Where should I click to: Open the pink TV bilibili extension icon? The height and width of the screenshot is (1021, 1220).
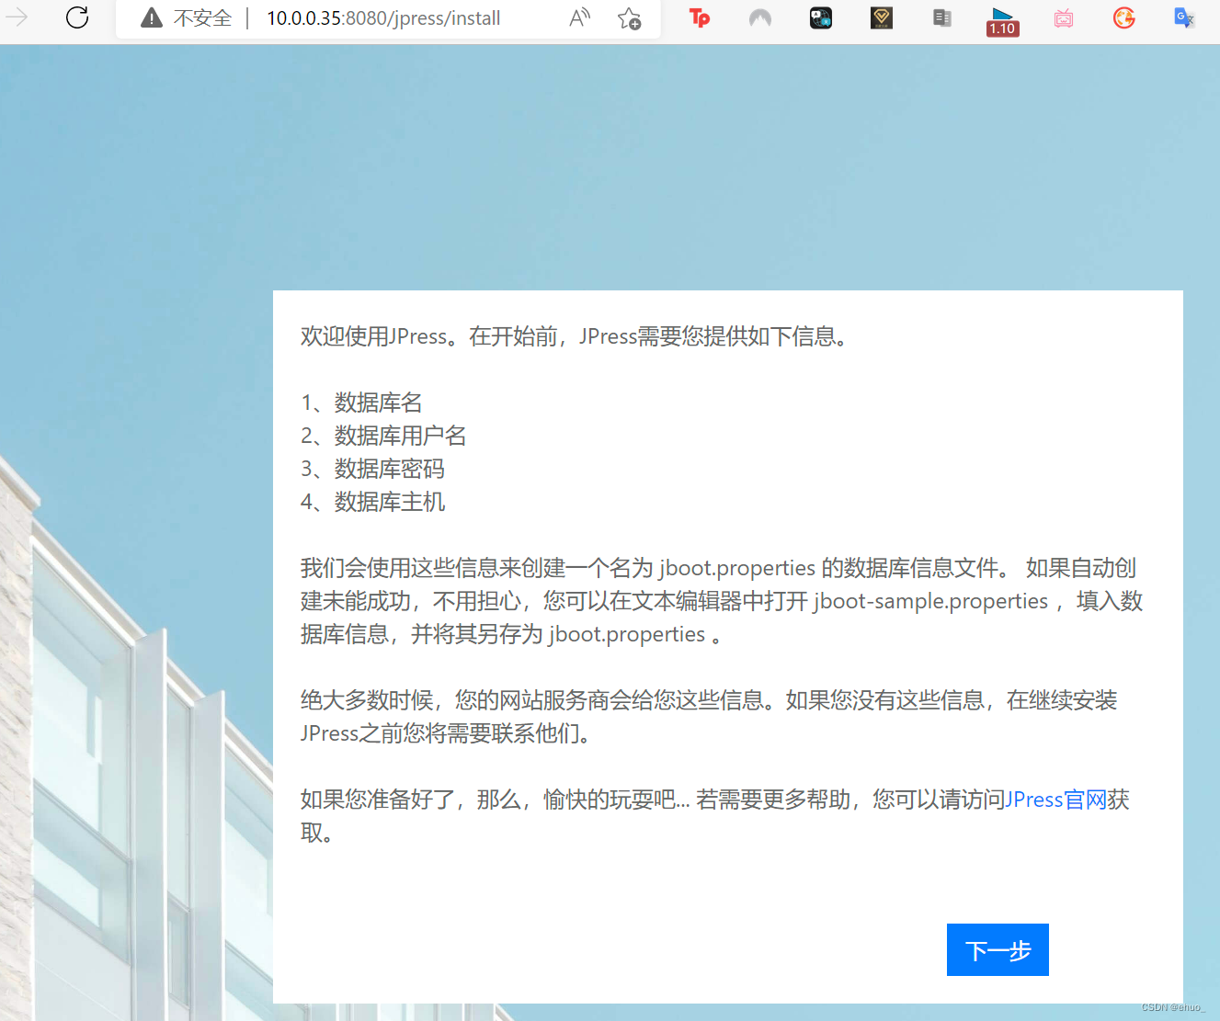pyautogui.click(x=1064, y=18)
